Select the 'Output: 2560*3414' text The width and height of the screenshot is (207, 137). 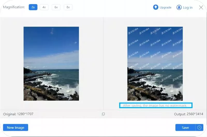point(189,114)
